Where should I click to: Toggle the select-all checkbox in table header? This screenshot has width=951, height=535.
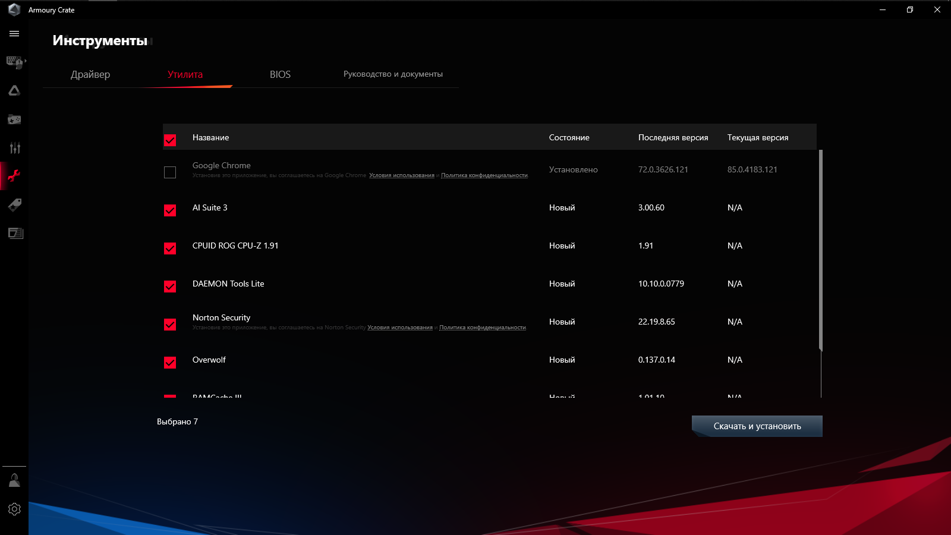tap(170, 140)
